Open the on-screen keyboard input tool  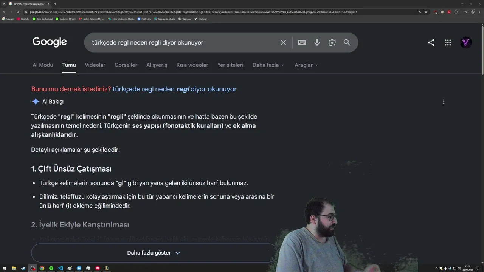pyautogui.click(x=302, y=42)
